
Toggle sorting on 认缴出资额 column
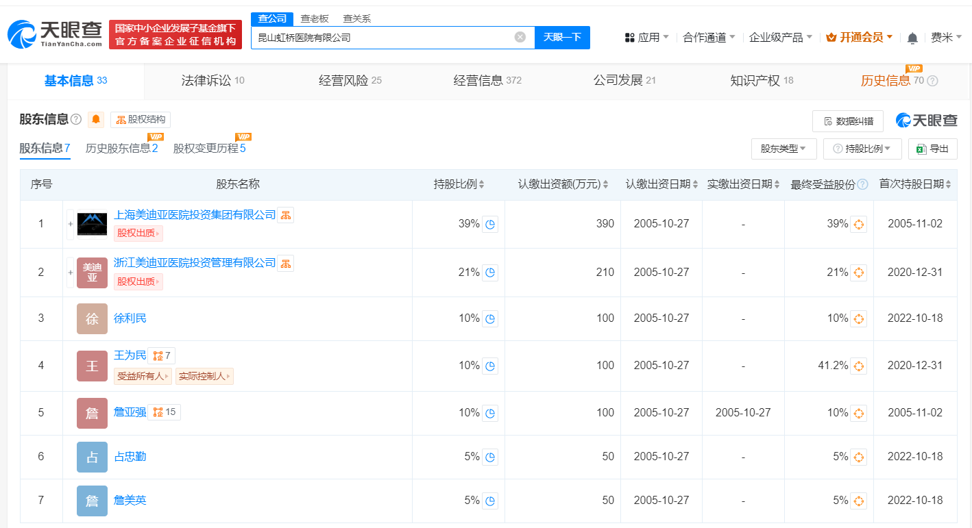pos(607,184)
